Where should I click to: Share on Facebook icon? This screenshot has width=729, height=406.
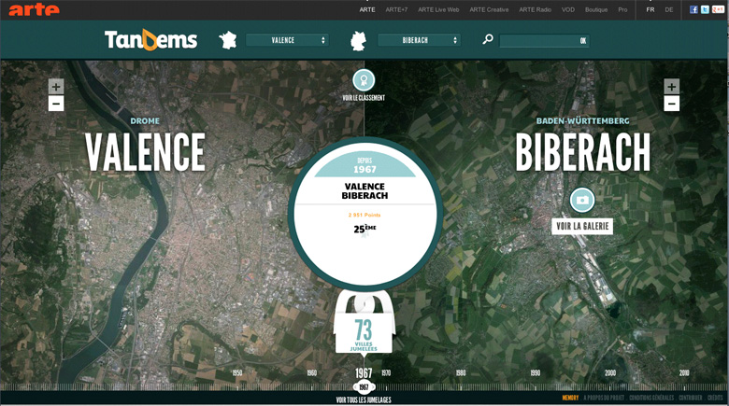693,9
